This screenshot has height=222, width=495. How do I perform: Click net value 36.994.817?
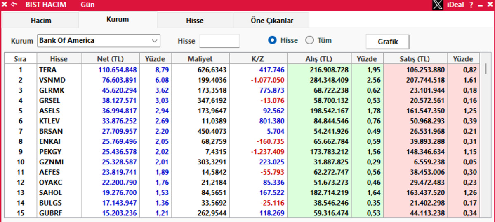[x=119, y=111]
